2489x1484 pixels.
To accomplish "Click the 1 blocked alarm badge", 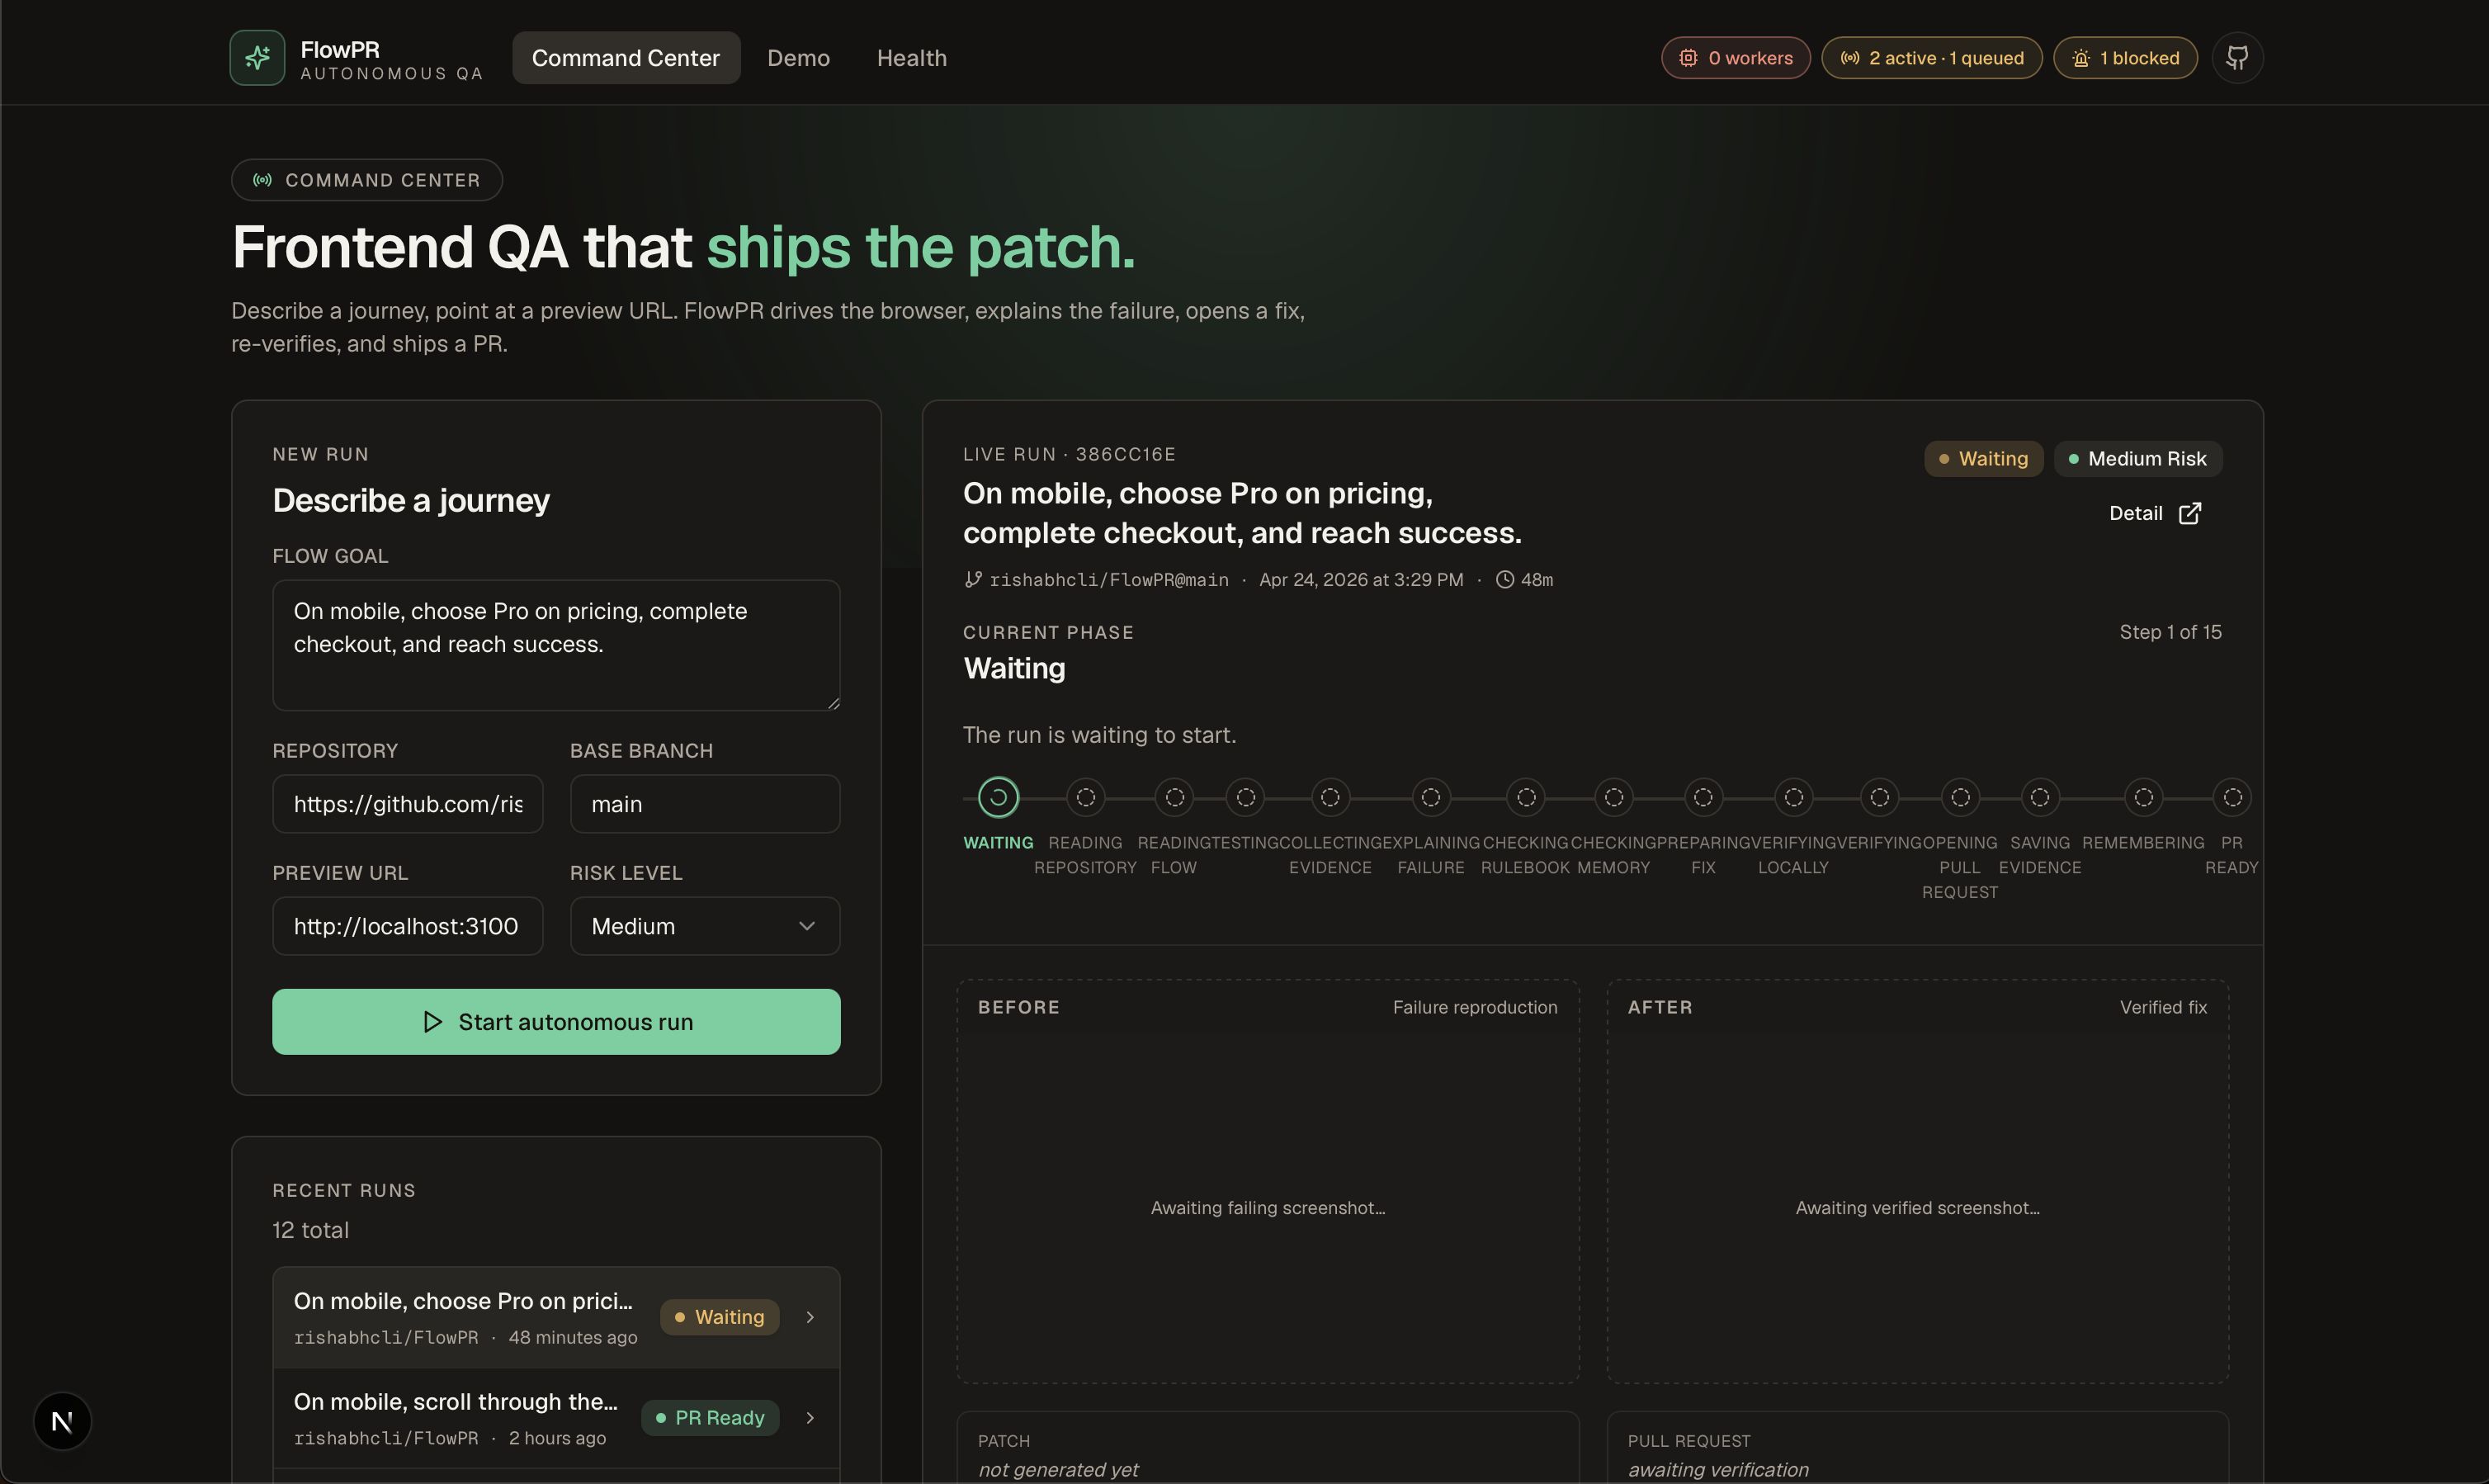I will click(x=2125, y=58).
